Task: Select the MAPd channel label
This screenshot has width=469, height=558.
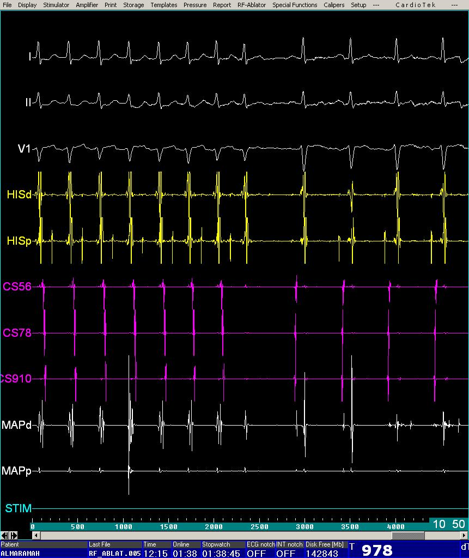Action: click(16, 425)
